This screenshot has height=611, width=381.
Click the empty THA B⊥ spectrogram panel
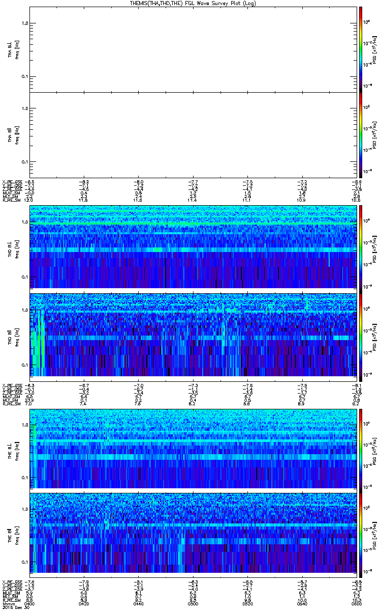pyautogui.click(x=193, y=49)
